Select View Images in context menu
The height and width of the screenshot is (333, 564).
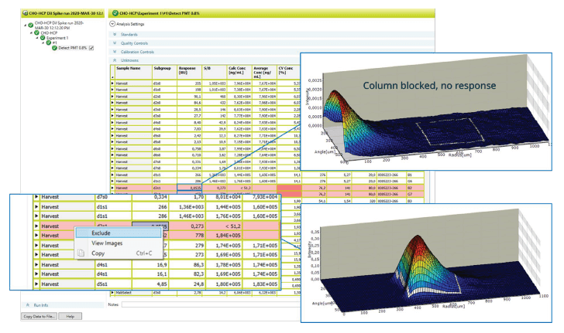click(108, 243)
